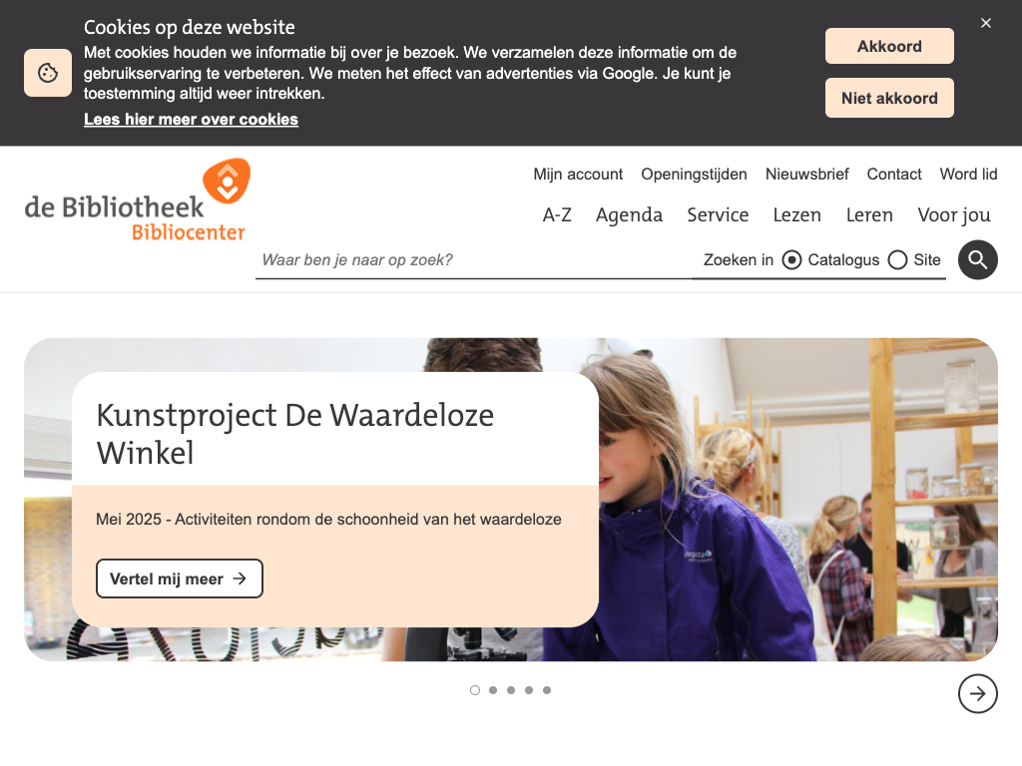Show the third carousel slide dot
Image resolution: width=1022 pixels, height=766 pixels.
pyautogui.click(x=511, y=690)
